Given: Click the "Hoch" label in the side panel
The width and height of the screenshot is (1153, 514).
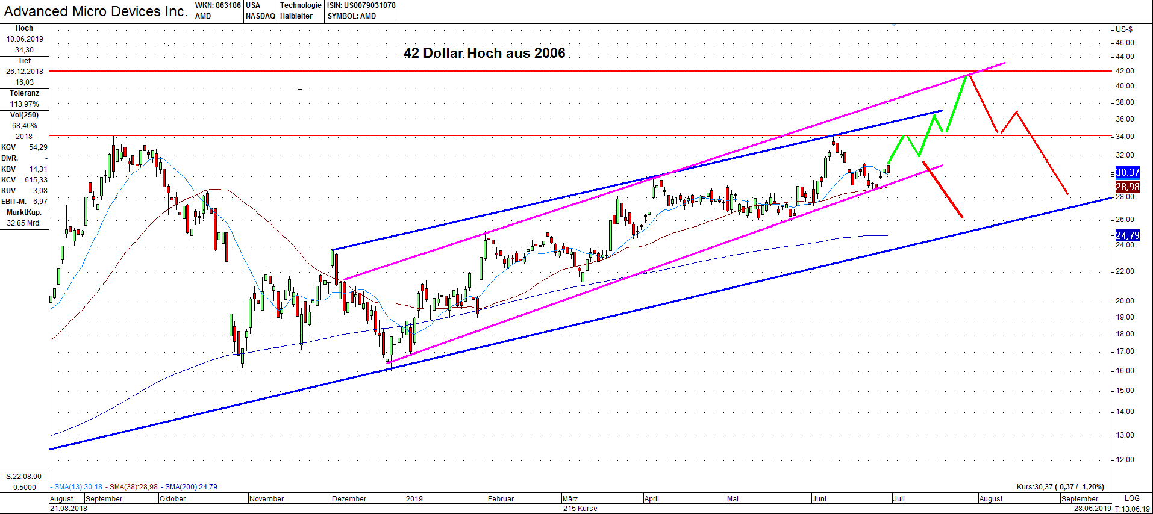Looking at the screenshot, I should (x=24, y=28).
